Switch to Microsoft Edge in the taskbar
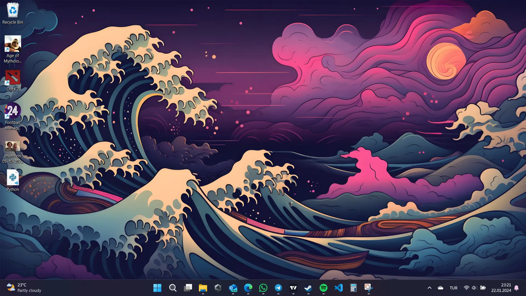The image size is (526, 296). [x=248, y=288]
